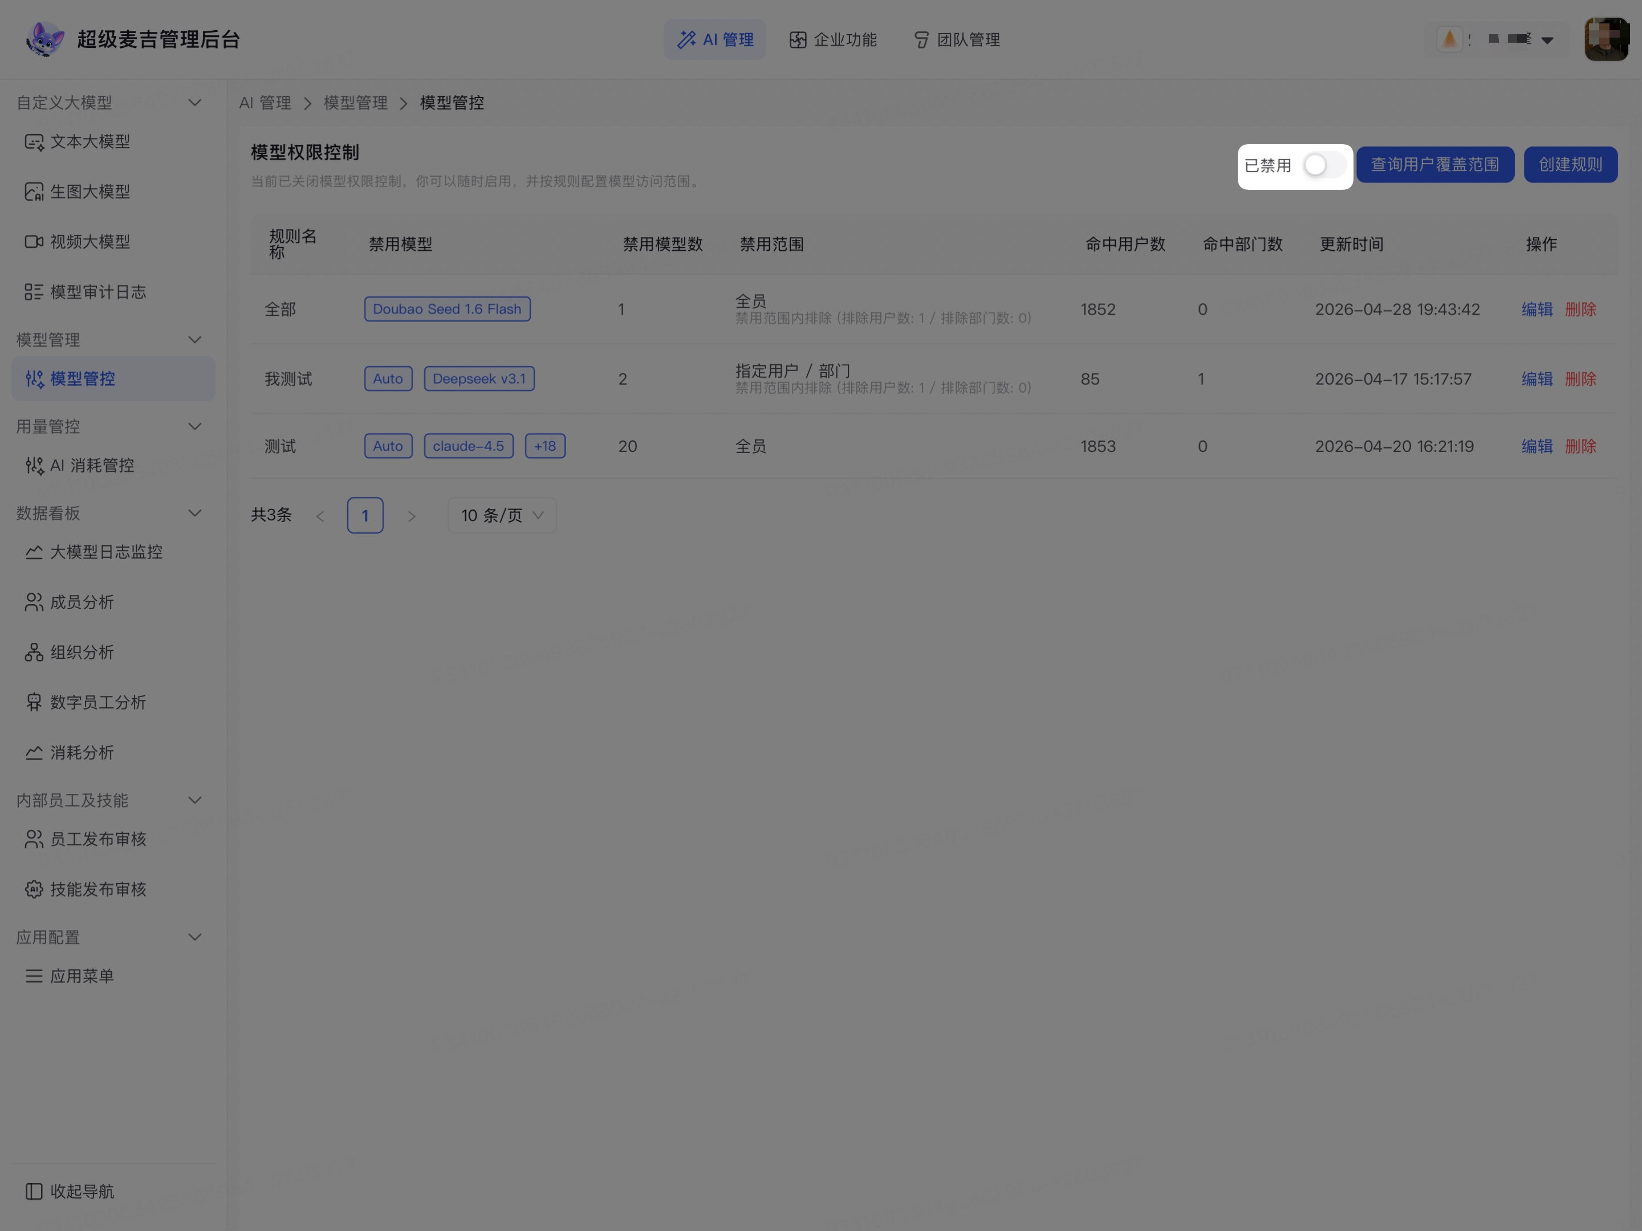1642x1231 pixels.
Task: Click the 模型管理 breadcrumb link
Action: (356, 103)
